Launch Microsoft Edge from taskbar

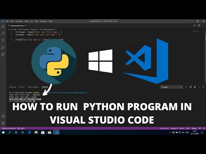point(30,133)
